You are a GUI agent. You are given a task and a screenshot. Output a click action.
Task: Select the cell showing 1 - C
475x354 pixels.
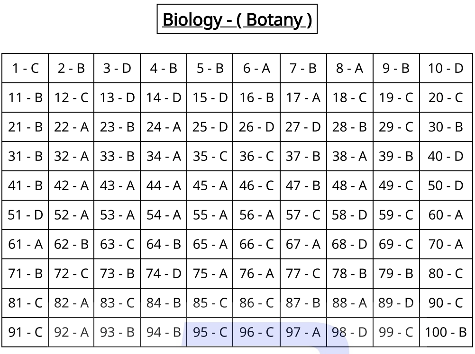click(x=25, y=69)
